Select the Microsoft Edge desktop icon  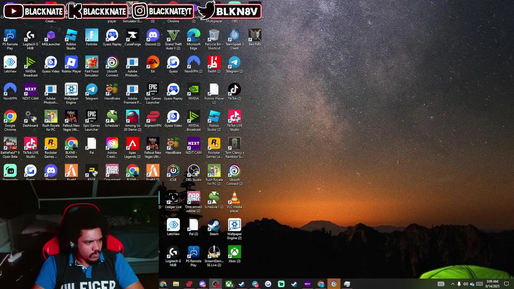194,40
